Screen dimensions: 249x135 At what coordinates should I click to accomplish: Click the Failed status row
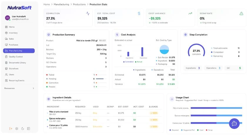pos(76,75)
